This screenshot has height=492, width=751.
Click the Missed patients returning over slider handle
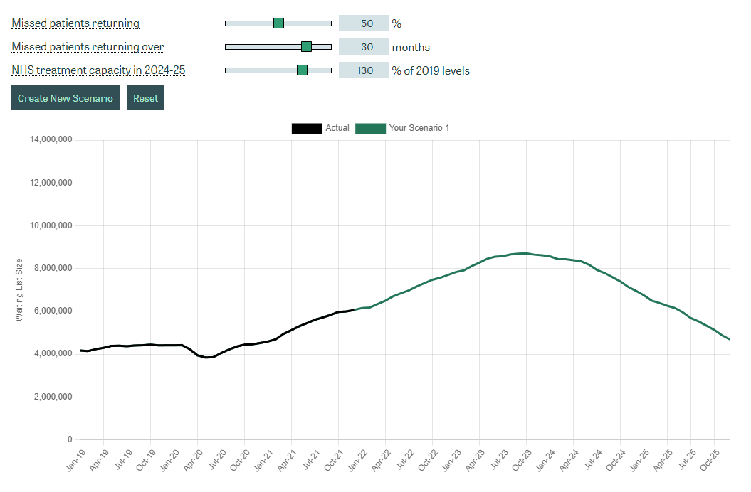(306, 47)
